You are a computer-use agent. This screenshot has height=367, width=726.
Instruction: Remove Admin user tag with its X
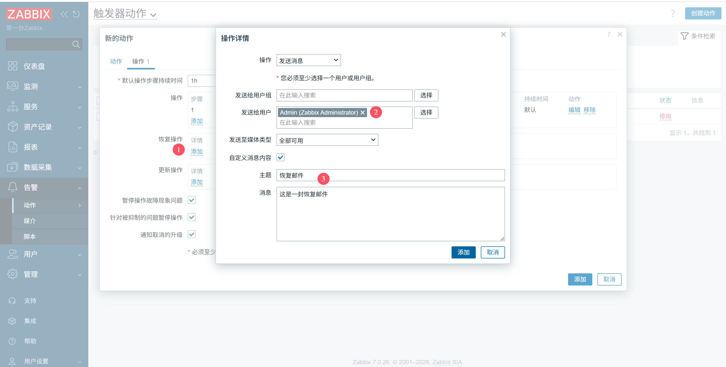[363, 113]
